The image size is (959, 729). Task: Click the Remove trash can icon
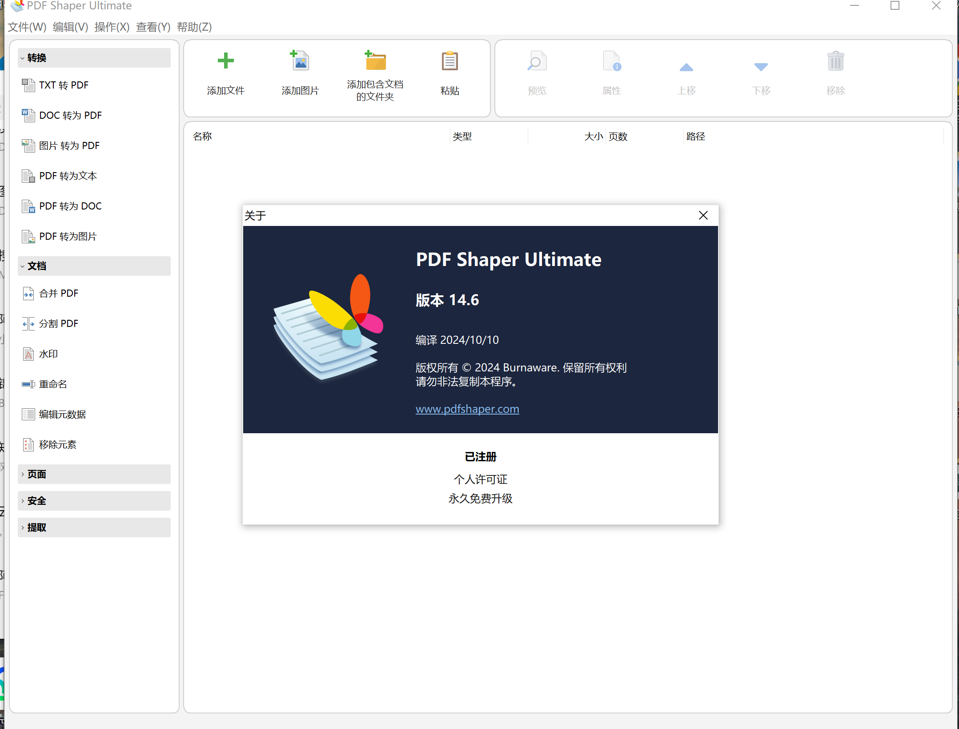(x=835, y=61)
